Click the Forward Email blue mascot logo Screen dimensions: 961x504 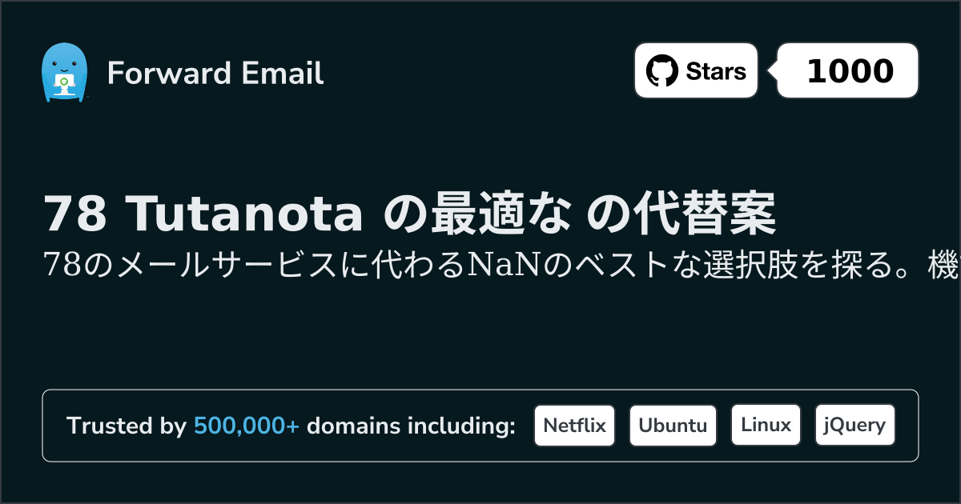click(64, 73)
